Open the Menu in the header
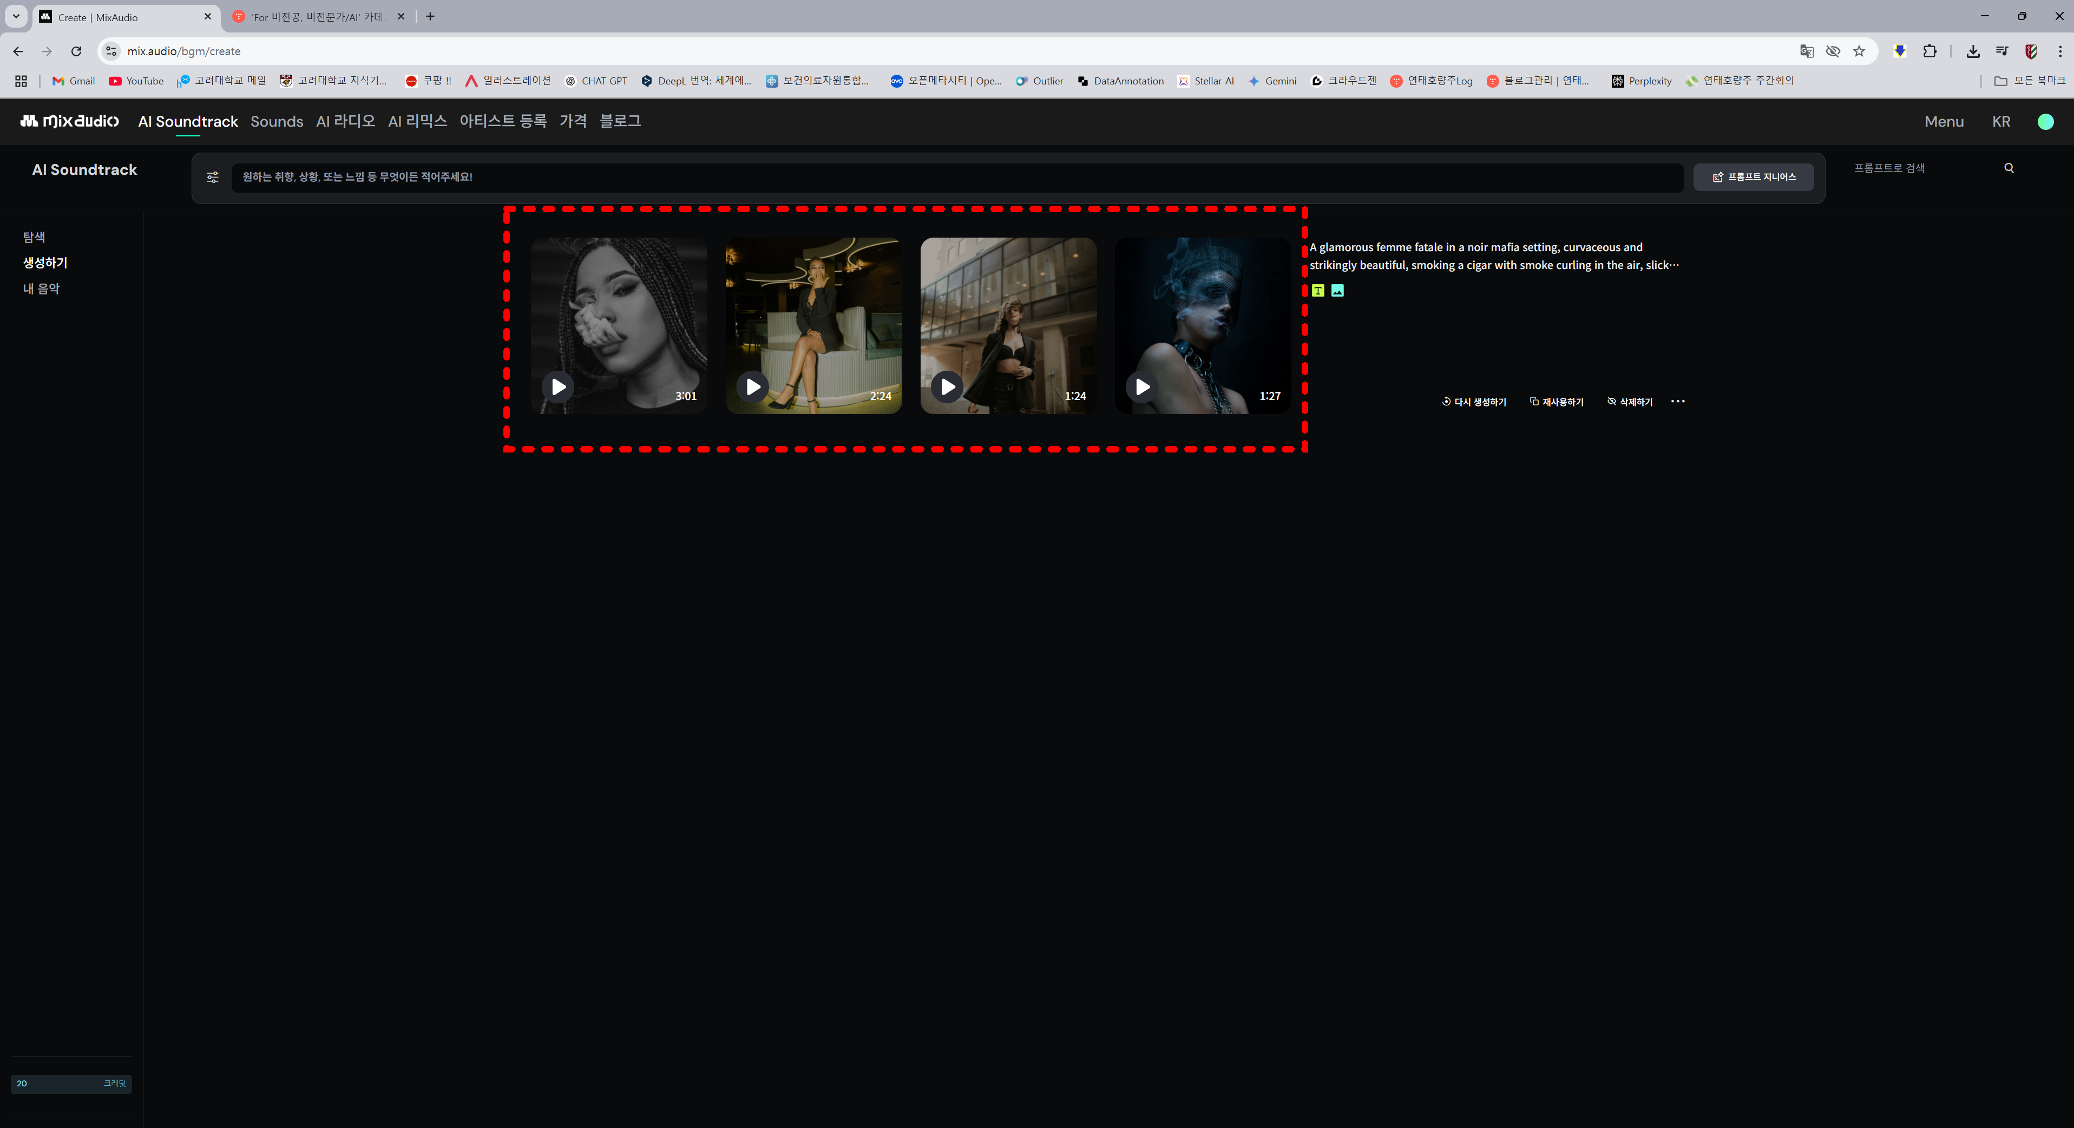The height and width of the screenshot is (1128, 2074). [x=1944, y=122]
